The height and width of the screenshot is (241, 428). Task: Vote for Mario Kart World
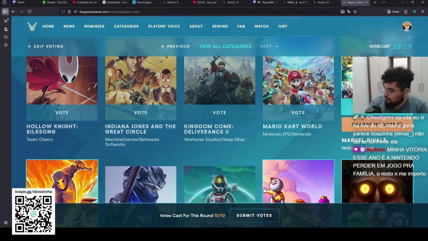click(x=298, y=113)
